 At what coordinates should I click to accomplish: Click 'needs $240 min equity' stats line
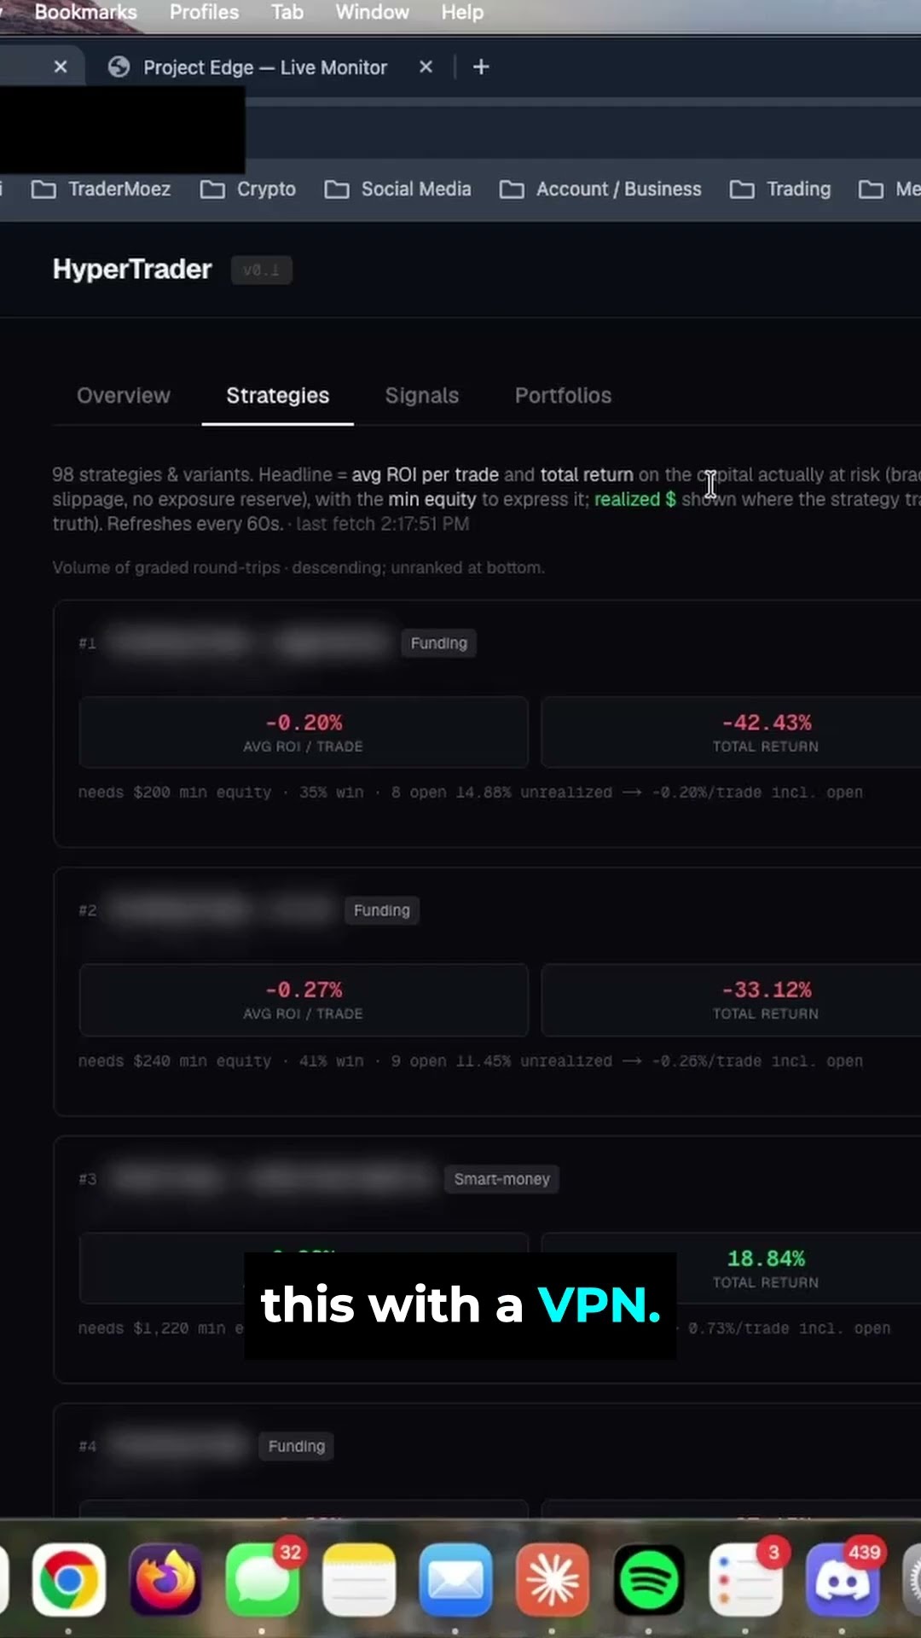click(471, 1061)
